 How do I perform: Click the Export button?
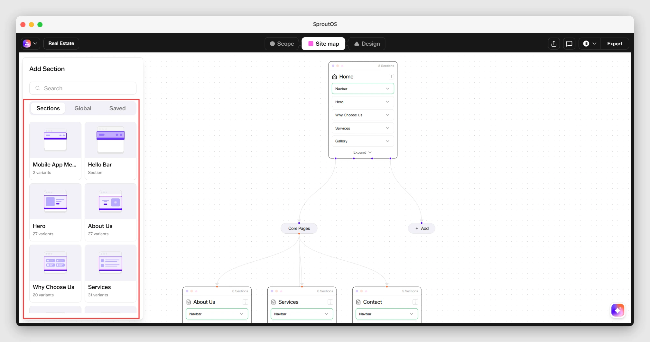614,43
